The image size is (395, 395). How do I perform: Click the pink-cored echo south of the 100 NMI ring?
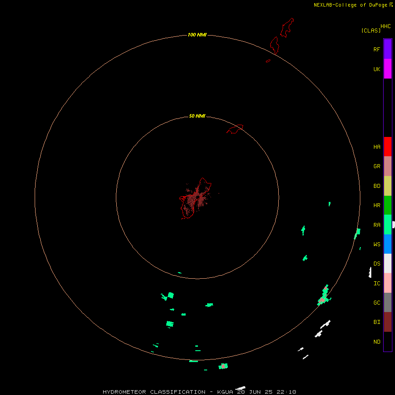pyautogui.click(x=223, y=366)
